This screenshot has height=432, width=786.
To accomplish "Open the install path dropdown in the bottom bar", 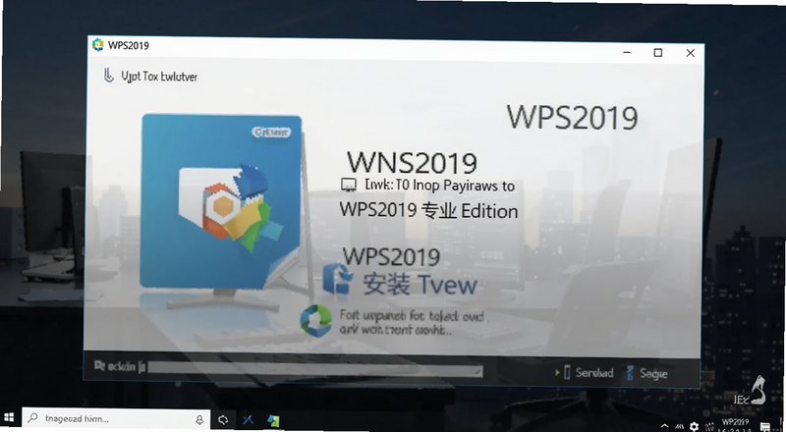I will click(314, 369).
